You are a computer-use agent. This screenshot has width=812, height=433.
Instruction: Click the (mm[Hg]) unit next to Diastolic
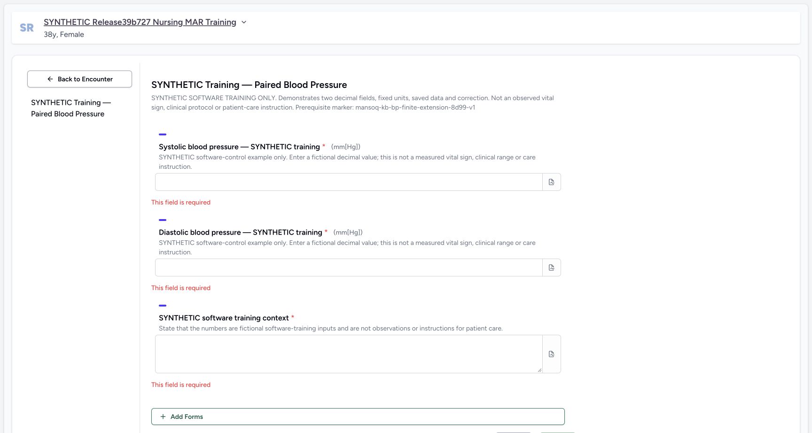(x=348, y=232)
